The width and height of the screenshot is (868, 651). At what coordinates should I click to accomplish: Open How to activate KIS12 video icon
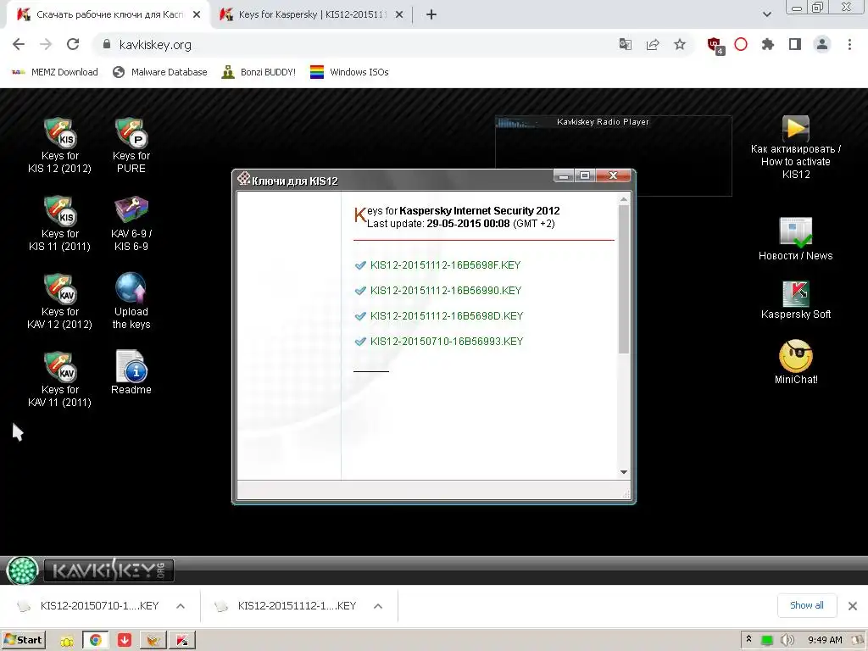(795, 147)
